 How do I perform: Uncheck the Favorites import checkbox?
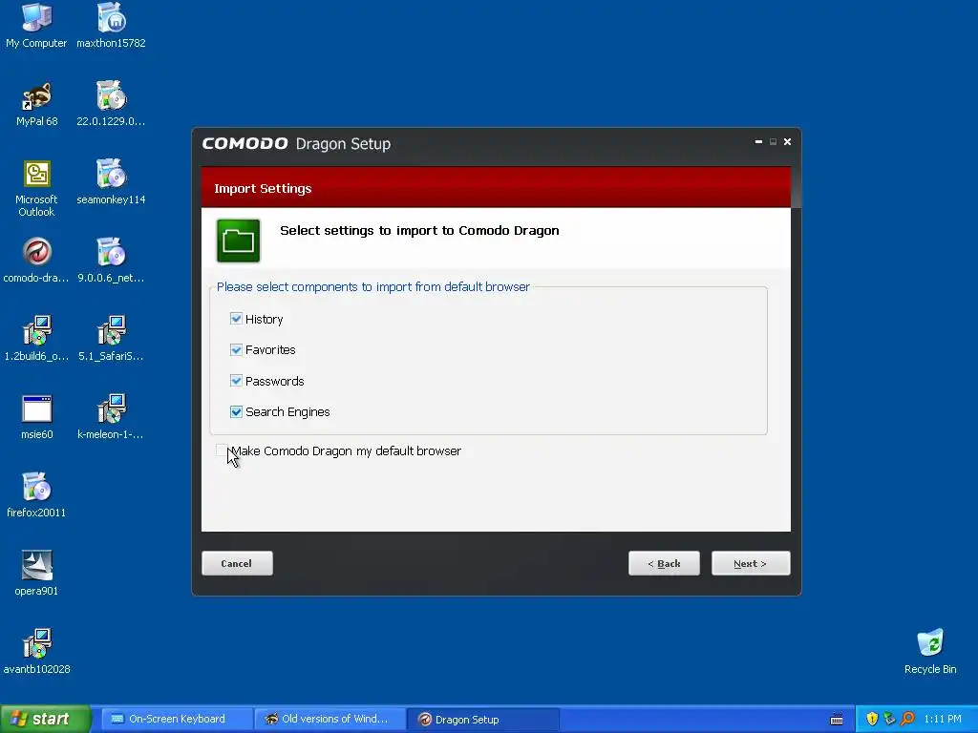tap(236, 349)
